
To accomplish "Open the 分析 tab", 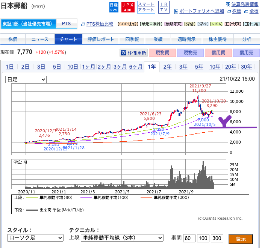I will 247,39.
